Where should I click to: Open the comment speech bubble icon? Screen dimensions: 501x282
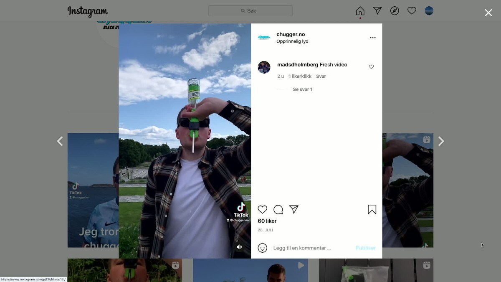[278, 210]
